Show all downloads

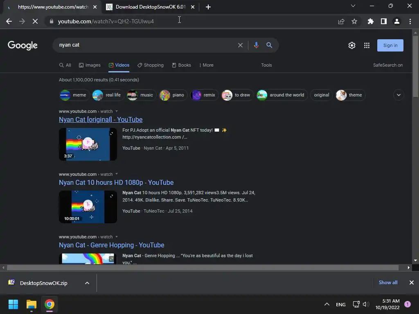[388, 283]
